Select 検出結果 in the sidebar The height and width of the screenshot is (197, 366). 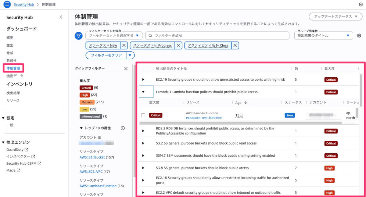click(13, 93)
